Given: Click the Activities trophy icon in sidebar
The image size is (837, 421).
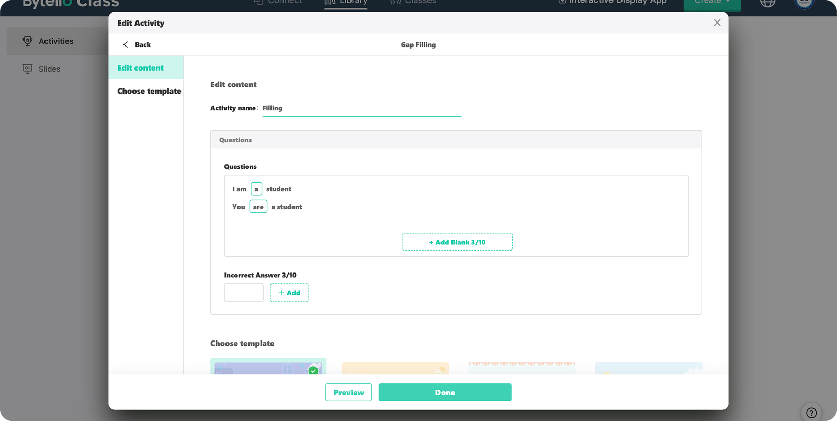Looking at the screenshot, I should (x=28, y=41).
